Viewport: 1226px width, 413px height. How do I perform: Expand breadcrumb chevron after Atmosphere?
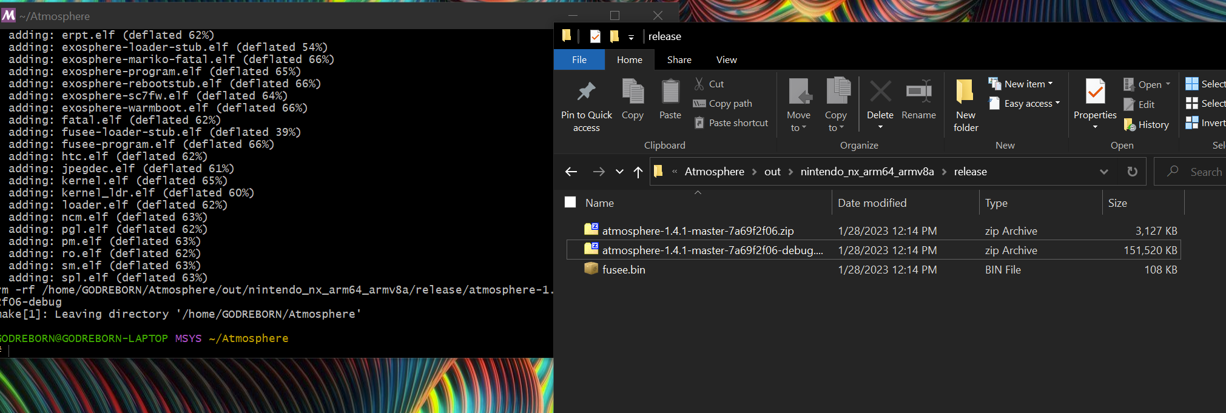[x=755, y=172]
